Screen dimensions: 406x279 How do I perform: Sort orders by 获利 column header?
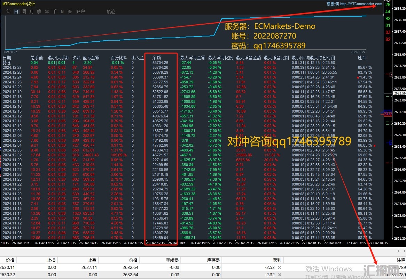point(277,260)
